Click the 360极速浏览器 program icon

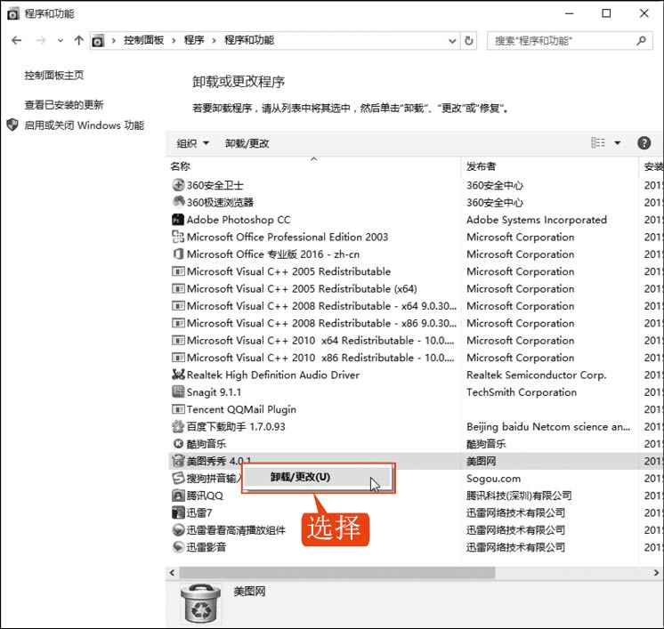coord(178,202)
